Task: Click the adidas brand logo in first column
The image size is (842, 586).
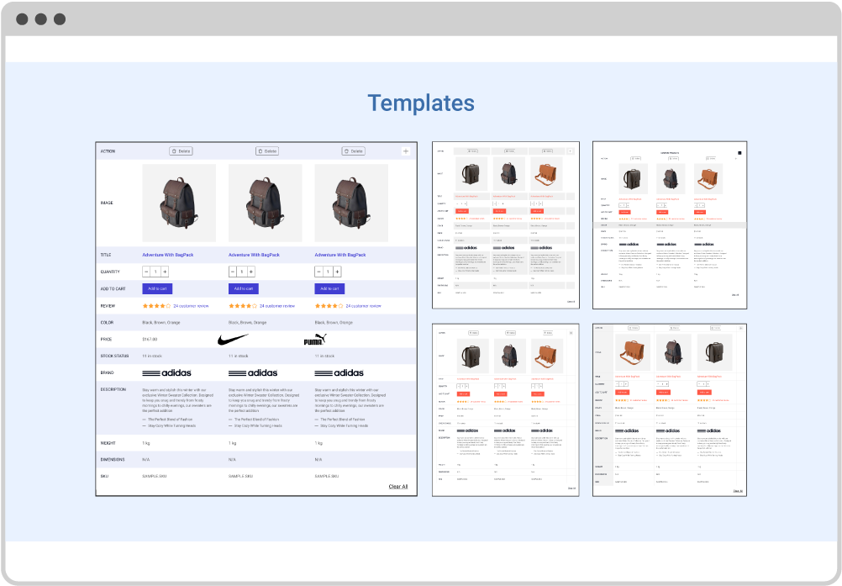Action: pos(166,372)
